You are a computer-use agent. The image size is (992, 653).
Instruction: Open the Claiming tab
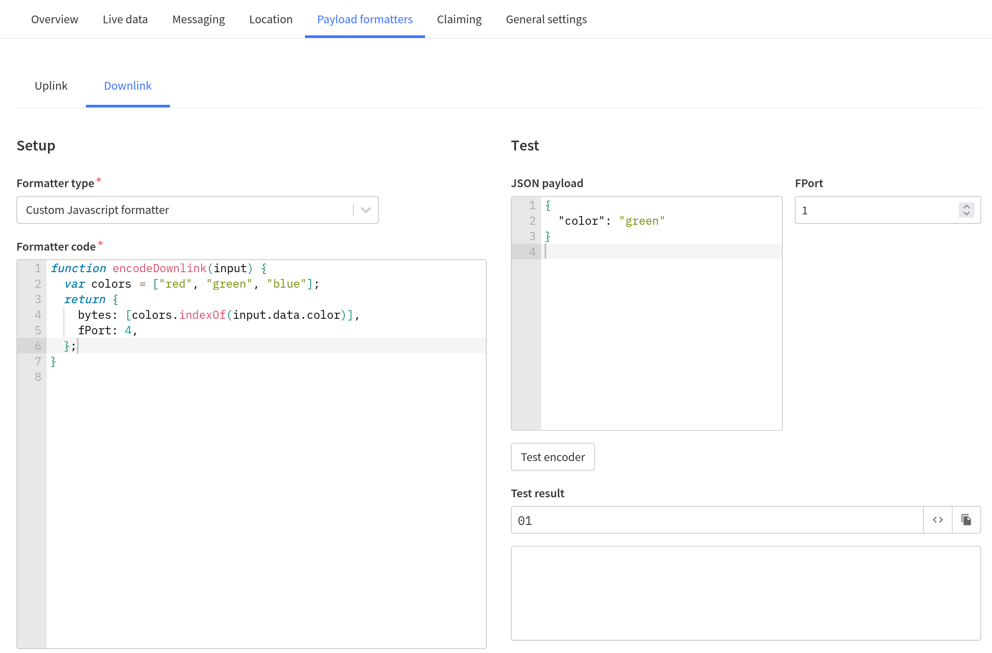tap(459, 19)
